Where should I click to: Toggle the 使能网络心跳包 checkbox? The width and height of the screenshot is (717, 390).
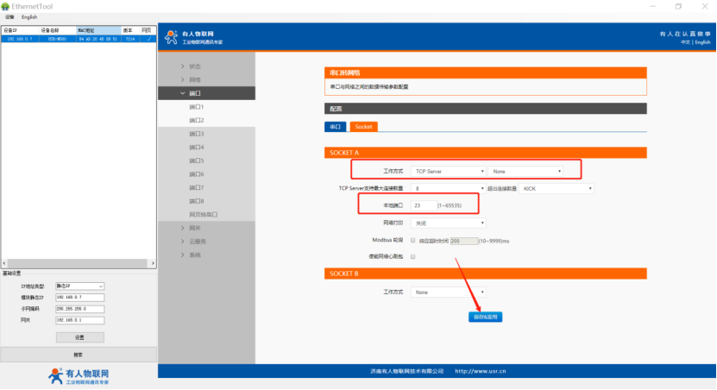pyautogui.click(x=413, y=256)
